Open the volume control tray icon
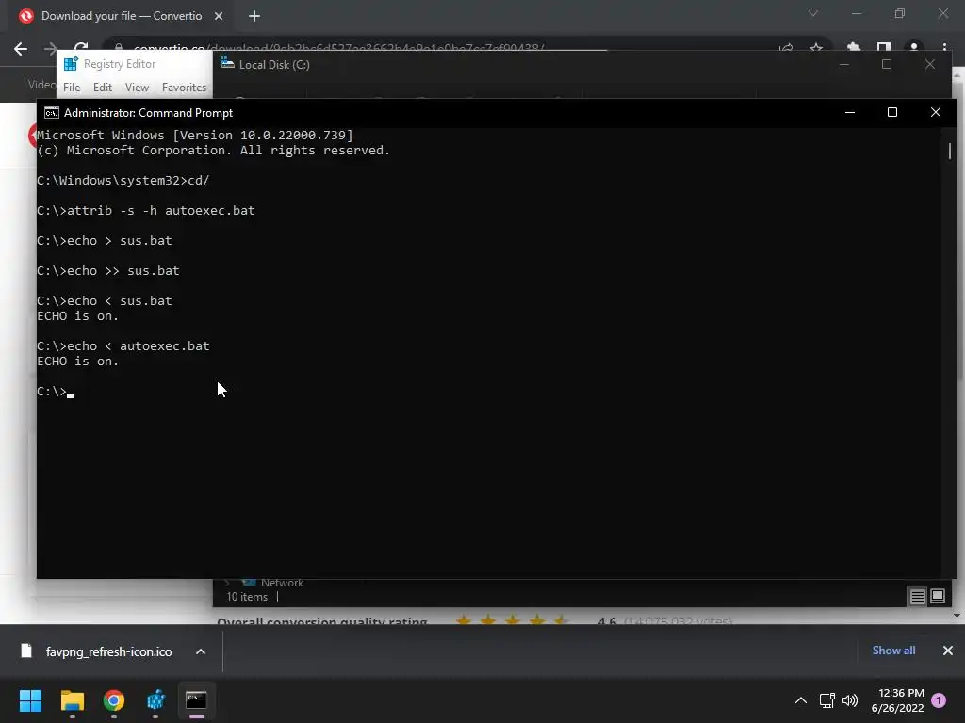 pos(850,700)
